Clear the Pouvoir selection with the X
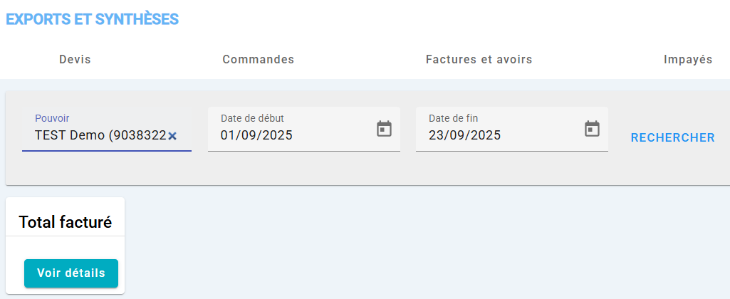Screen dimensions: 730x299 click(x=172, y=136)
